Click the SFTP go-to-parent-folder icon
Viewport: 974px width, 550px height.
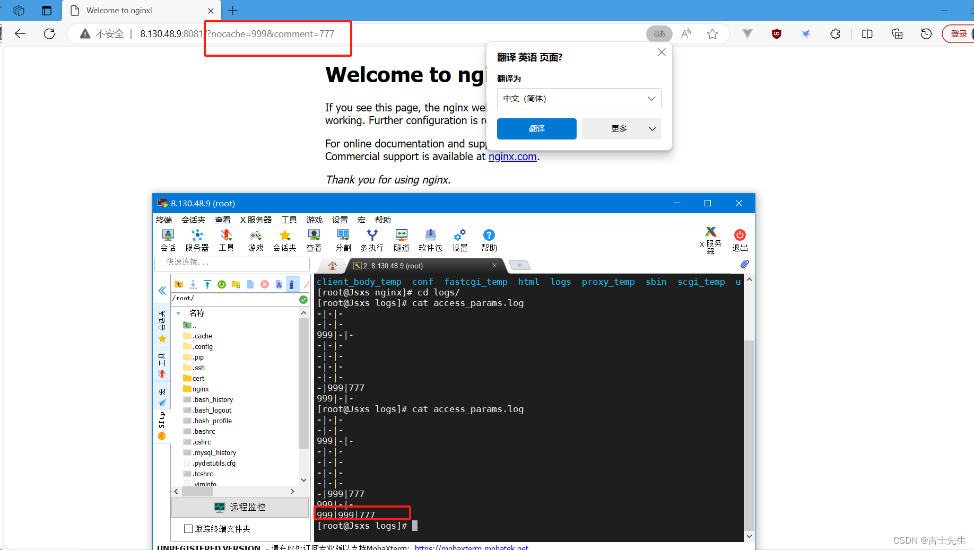179,284
